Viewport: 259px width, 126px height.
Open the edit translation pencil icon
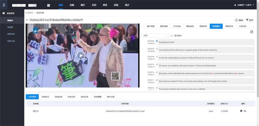(x=252, y=32)
